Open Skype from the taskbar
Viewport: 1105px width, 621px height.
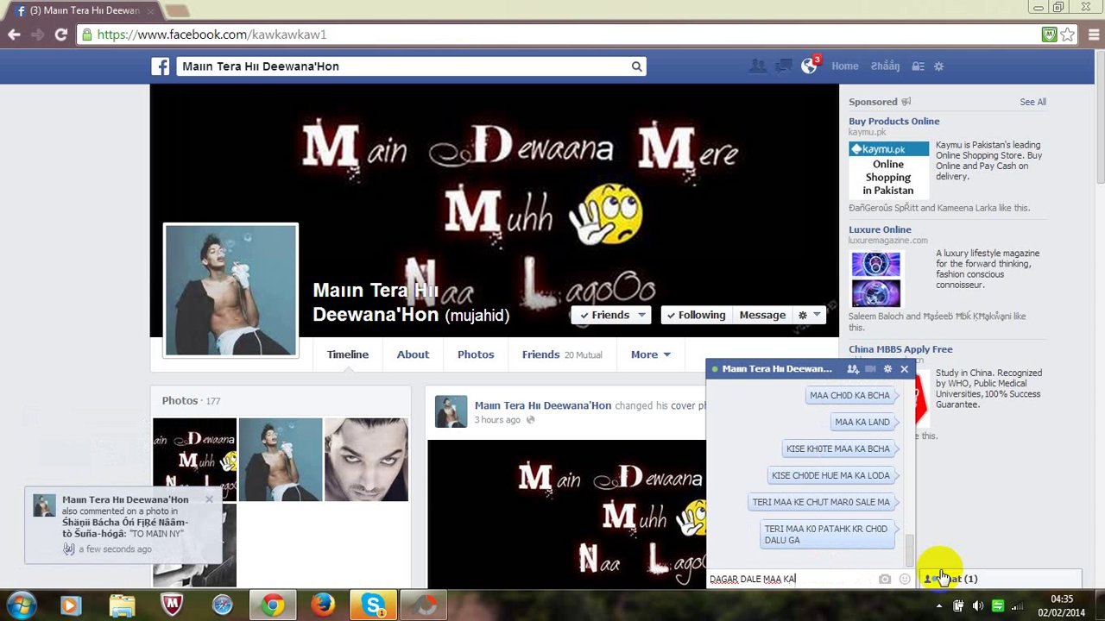tap(374, 605)
